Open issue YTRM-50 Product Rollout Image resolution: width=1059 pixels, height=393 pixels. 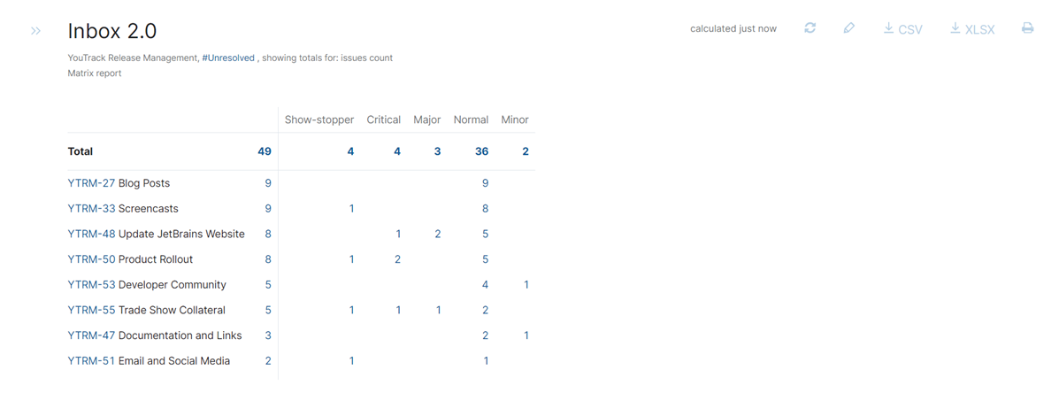coord(91,259)
